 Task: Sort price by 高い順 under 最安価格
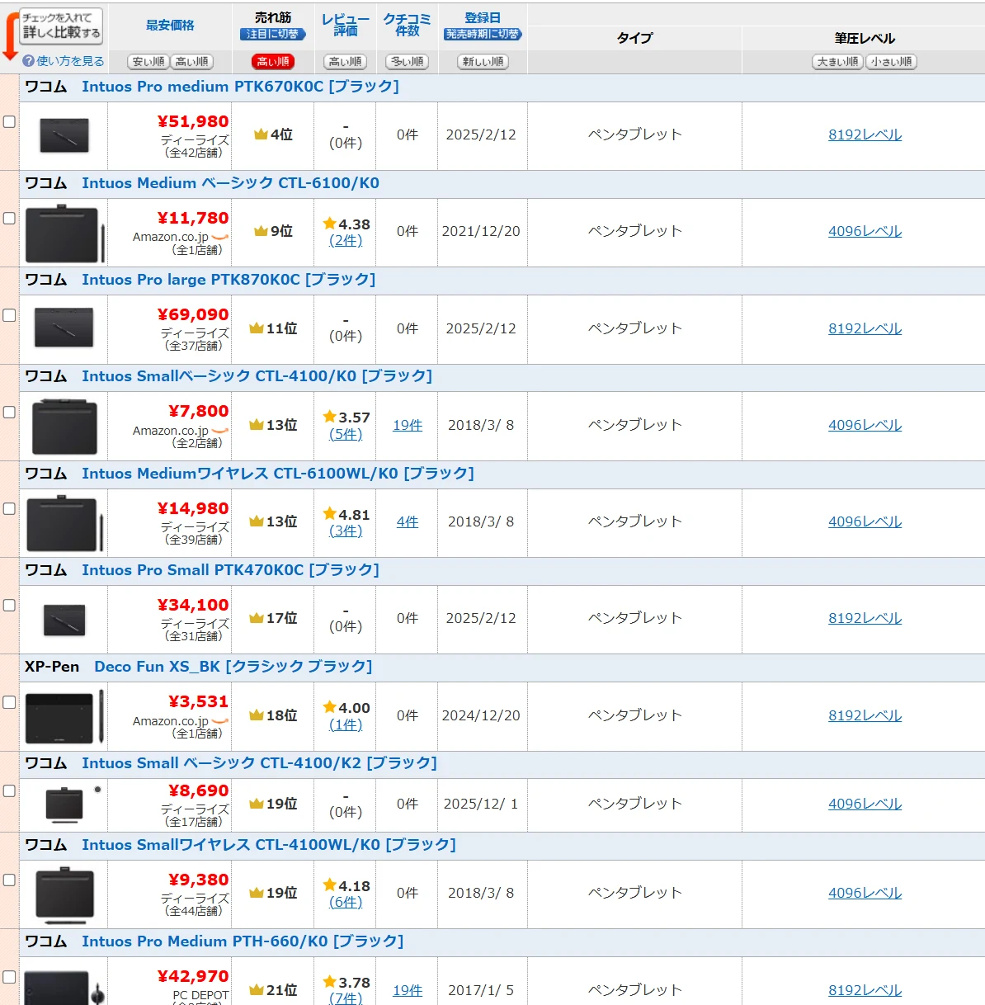pyautogui.click(x=192, y=62)
